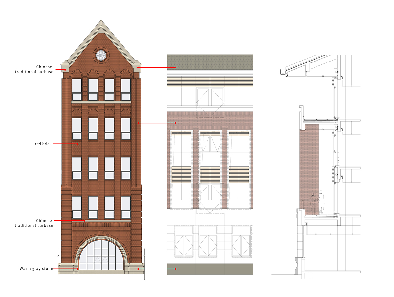Select the lower "Chinese traditional surbase" label
Screen dimensions: 394x297
click(34, 223)
